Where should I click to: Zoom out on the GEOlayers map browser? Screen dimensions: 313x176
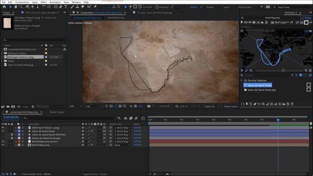point(251,70)
